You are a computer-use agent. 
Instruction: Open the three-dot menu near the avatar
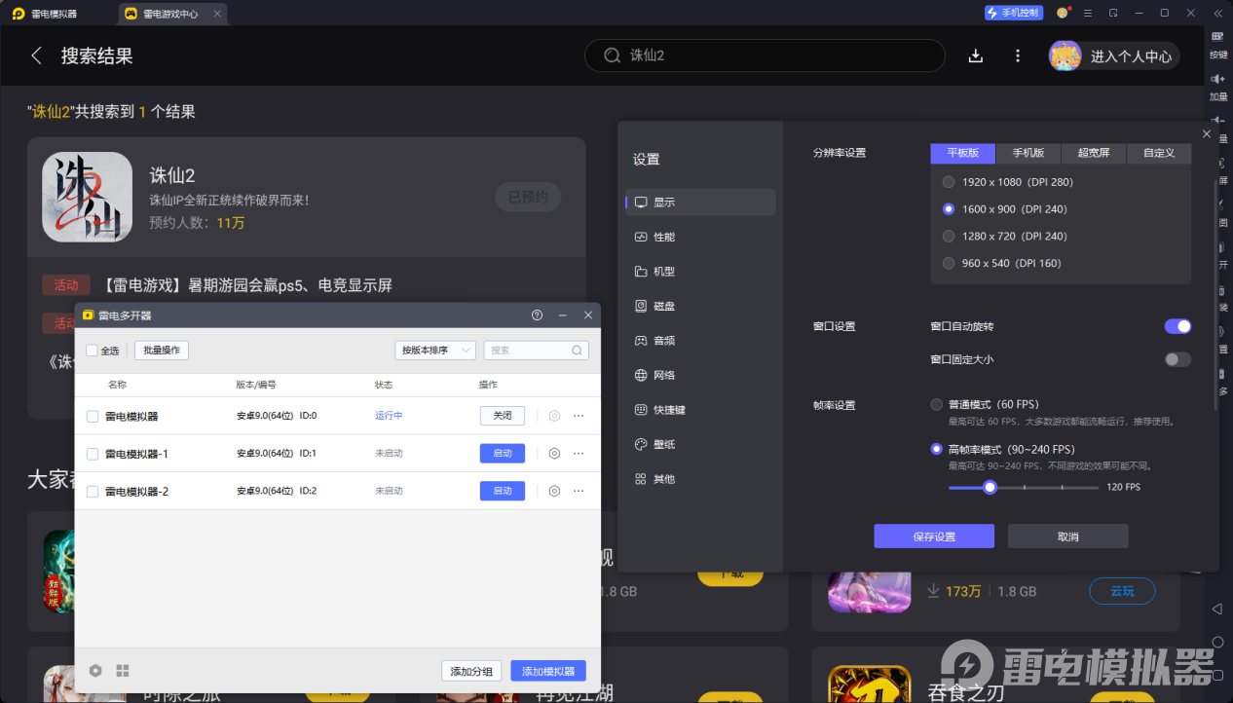[1017, 55]
